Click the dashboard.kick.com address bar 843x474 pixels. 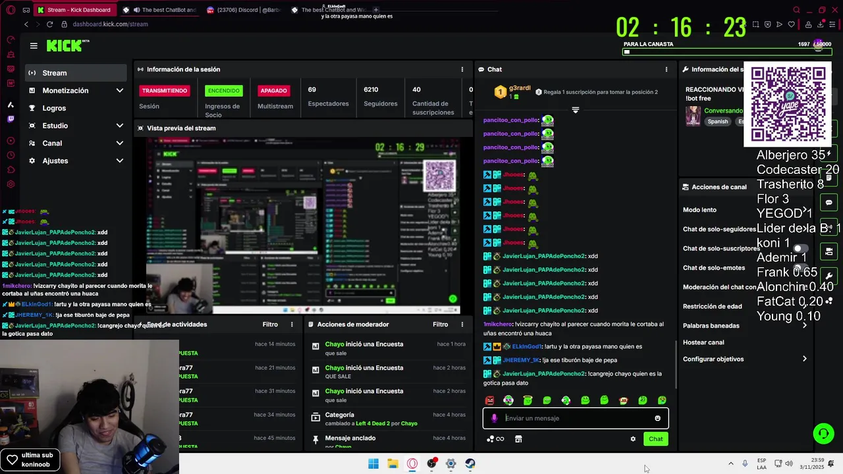tap(110, 24)
